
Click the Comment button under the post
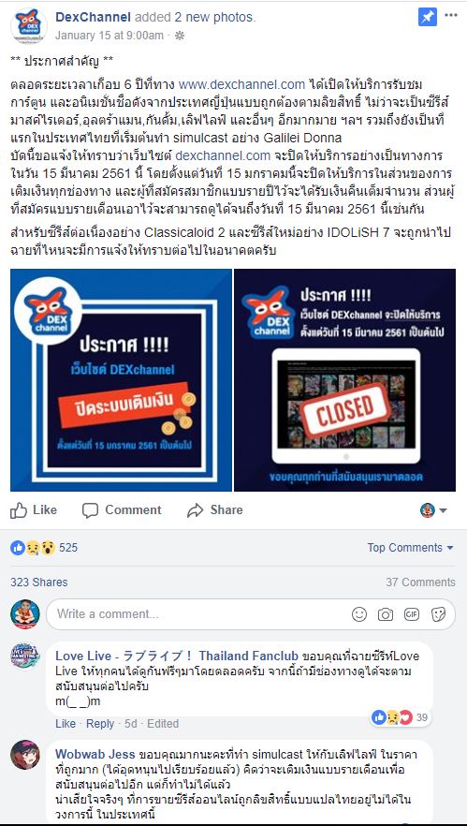122,509
